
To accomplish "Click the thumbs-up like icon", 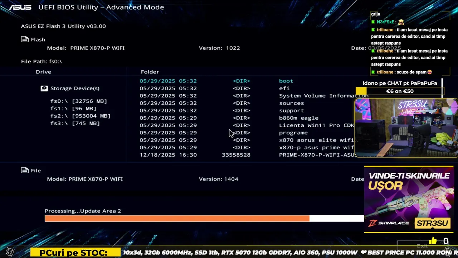I will pyautogui.click(x=433, y=241).
